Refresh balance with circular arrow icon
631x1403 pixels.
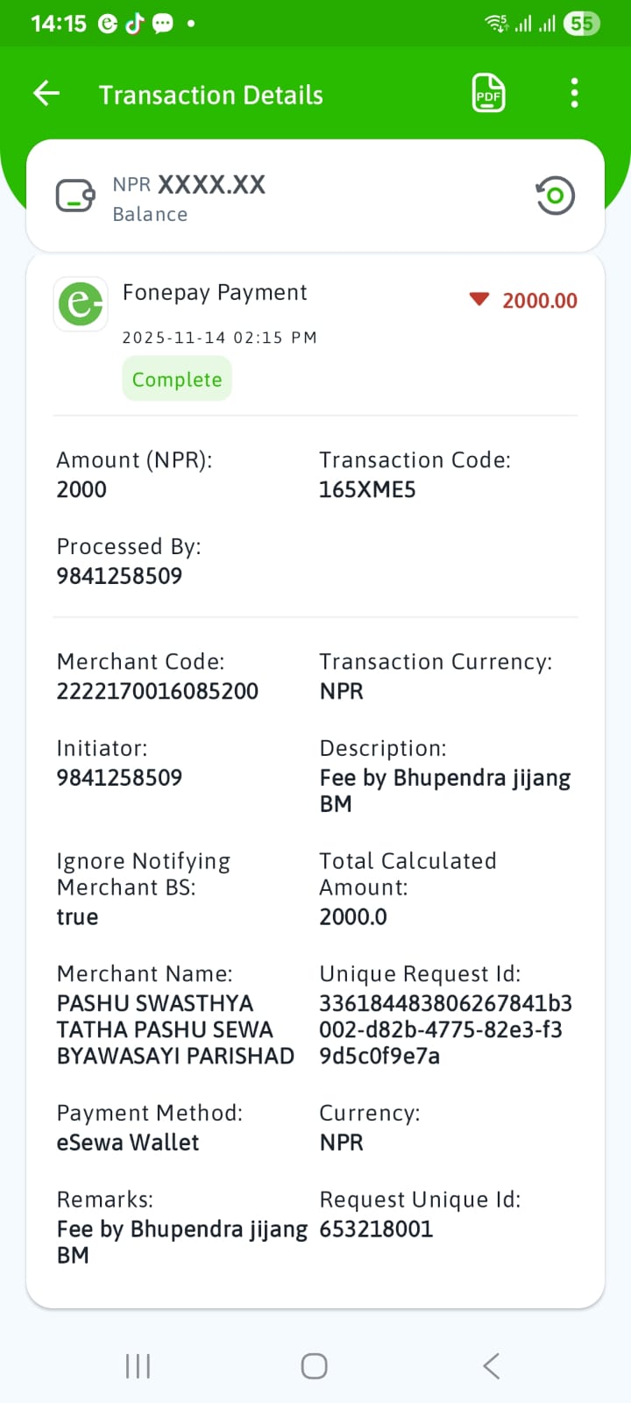point(555,196)
